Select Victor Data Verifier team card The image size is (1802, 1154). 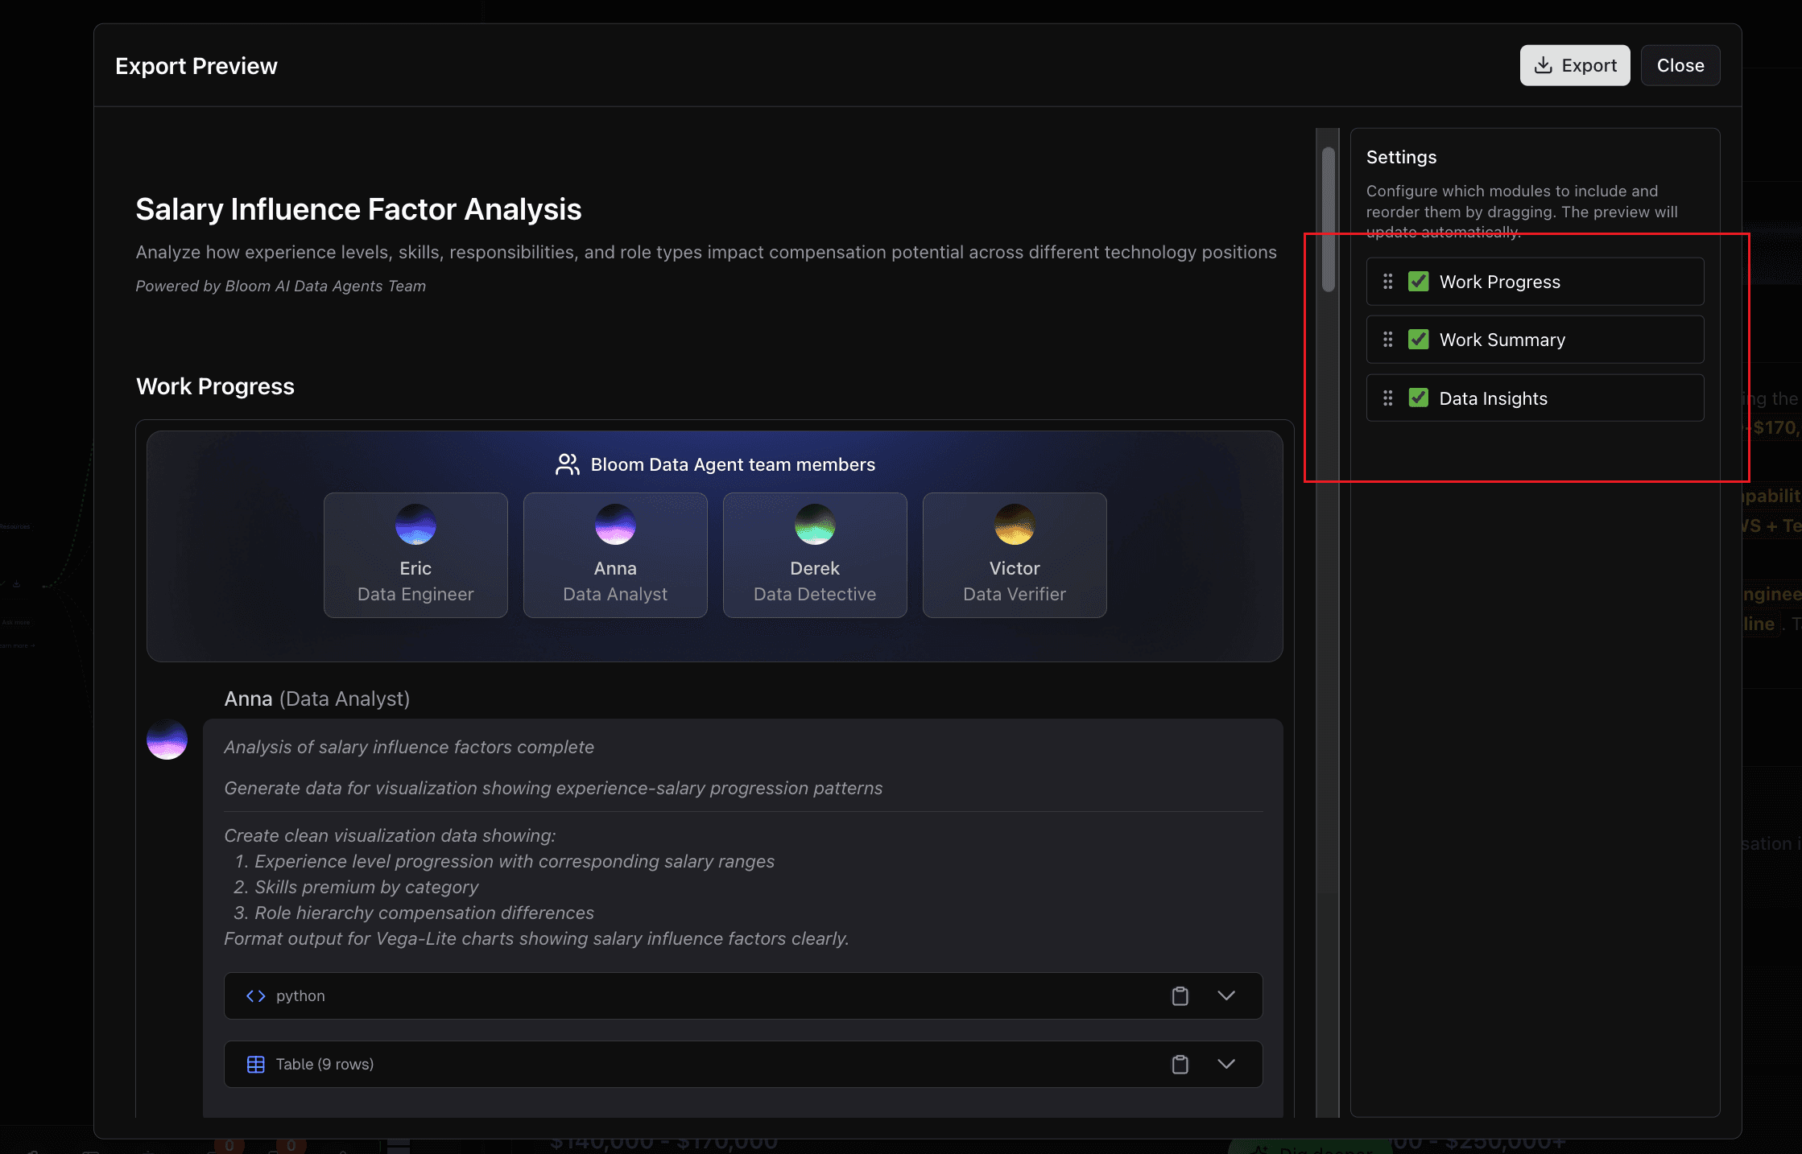[1015, 555]
